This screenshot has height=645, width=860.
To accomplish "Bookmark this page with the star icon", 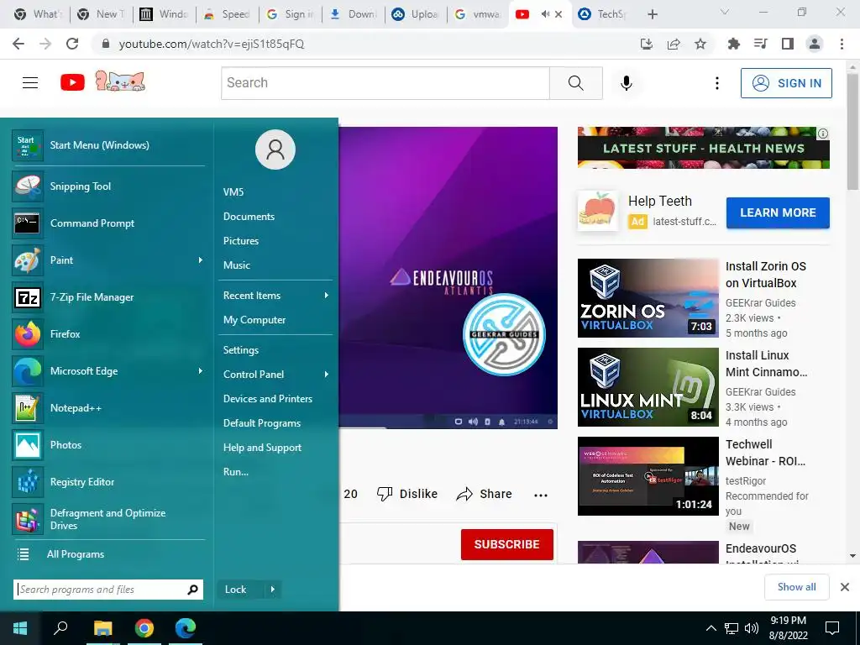I will (x=700, y=44).
